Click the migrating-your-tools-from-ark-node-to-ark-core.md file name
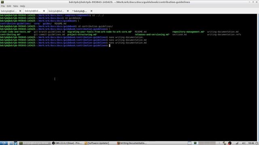 point(100,32)
